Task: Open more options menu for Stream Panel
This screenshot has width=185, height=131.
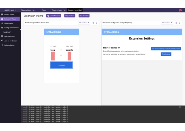Action: click(x=97, y=23)
